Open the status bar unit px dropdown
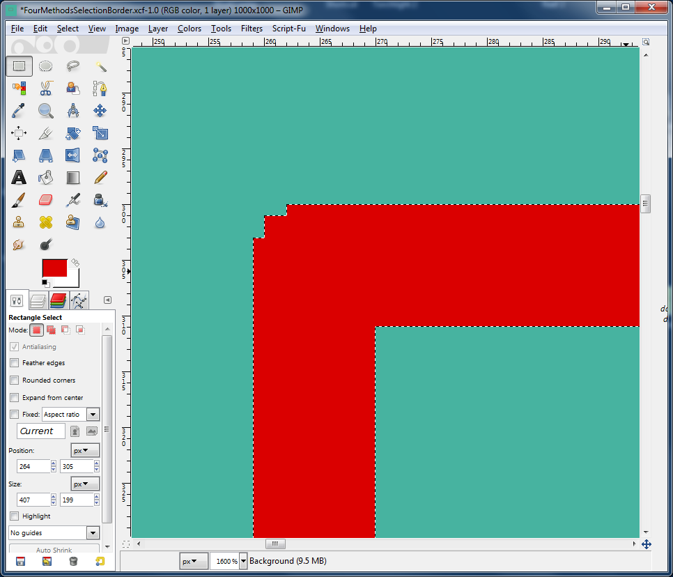 (194, 561)
